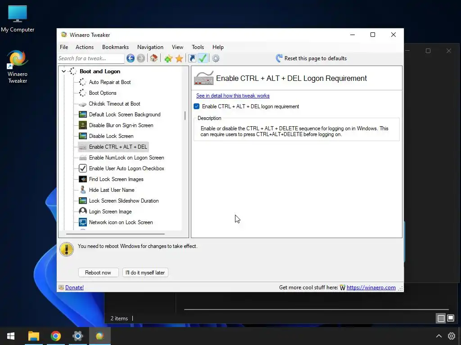The height and width of the screenshot is (345, 461).
Task: Go to the Home page icon
Action: pos(154,58)
